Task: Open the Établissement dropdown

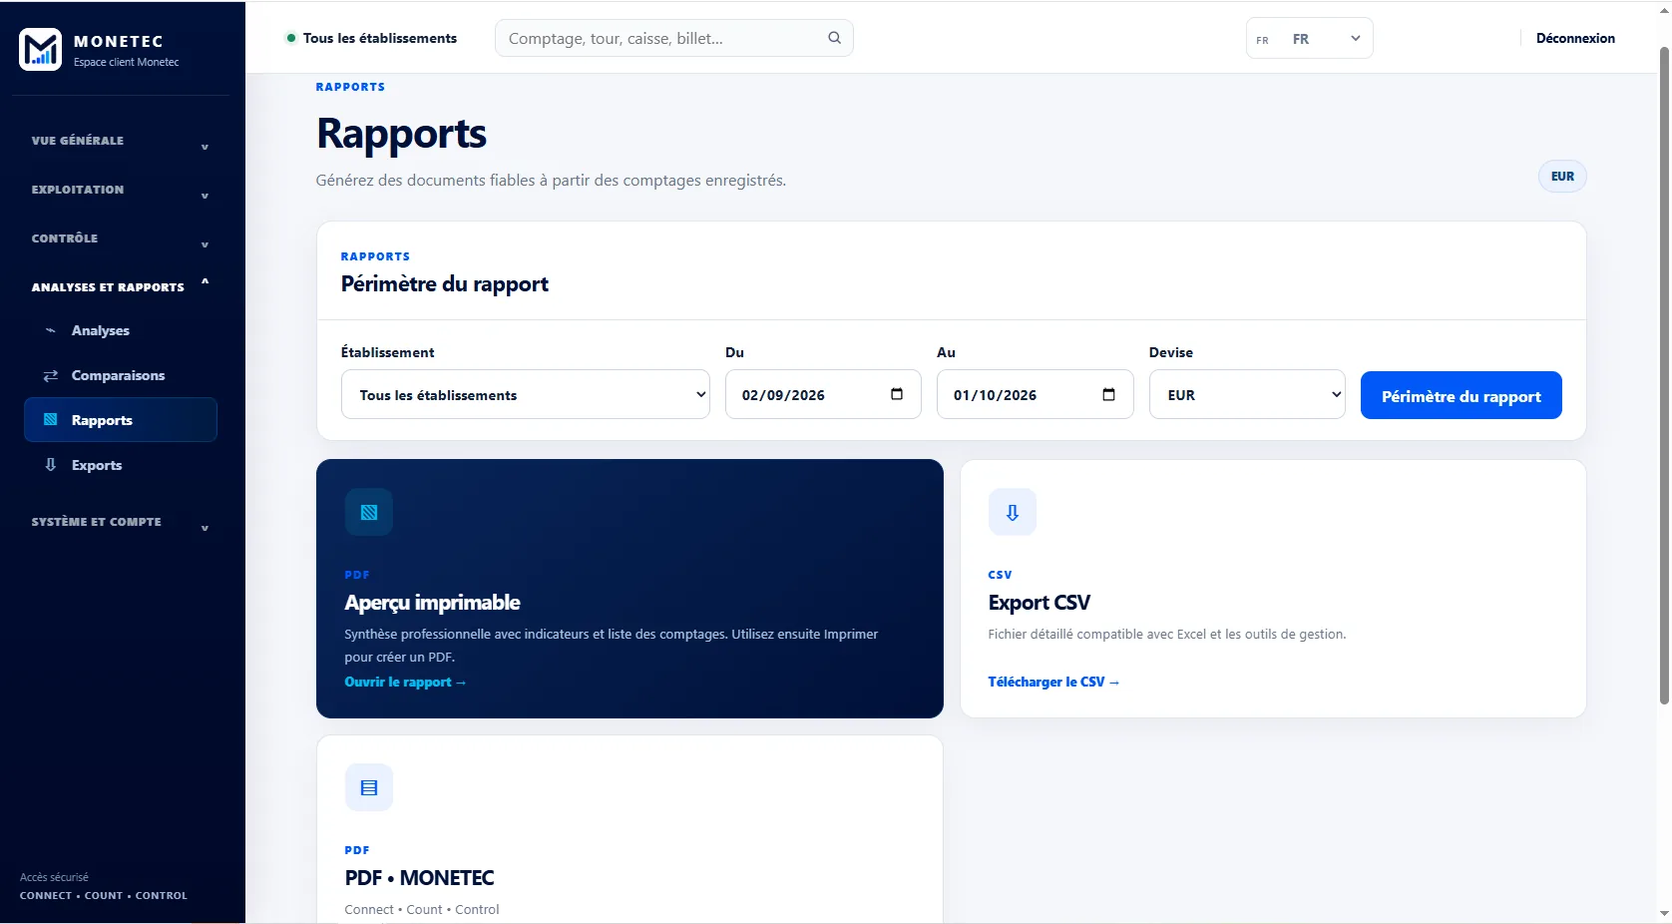Action: coord(526,394)
